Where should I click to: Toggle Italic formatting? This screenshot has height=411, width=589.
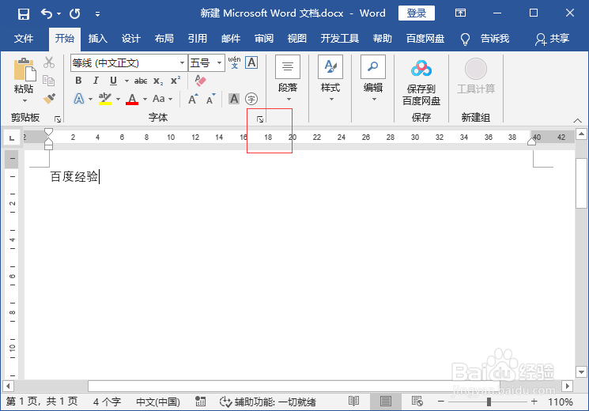click(x=96, y=81)
